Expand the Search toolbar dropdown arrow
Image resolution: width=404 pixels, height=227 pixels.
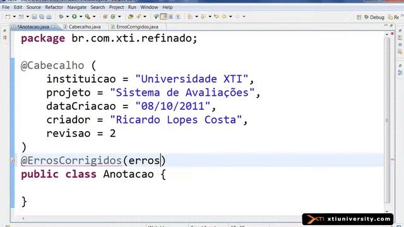(x=145, y=17)
